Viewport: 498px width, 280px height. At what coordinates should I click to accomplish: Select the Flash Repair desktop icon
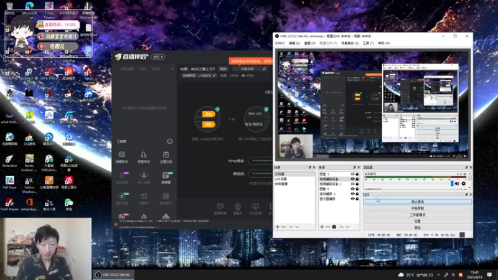click(9, 205)
